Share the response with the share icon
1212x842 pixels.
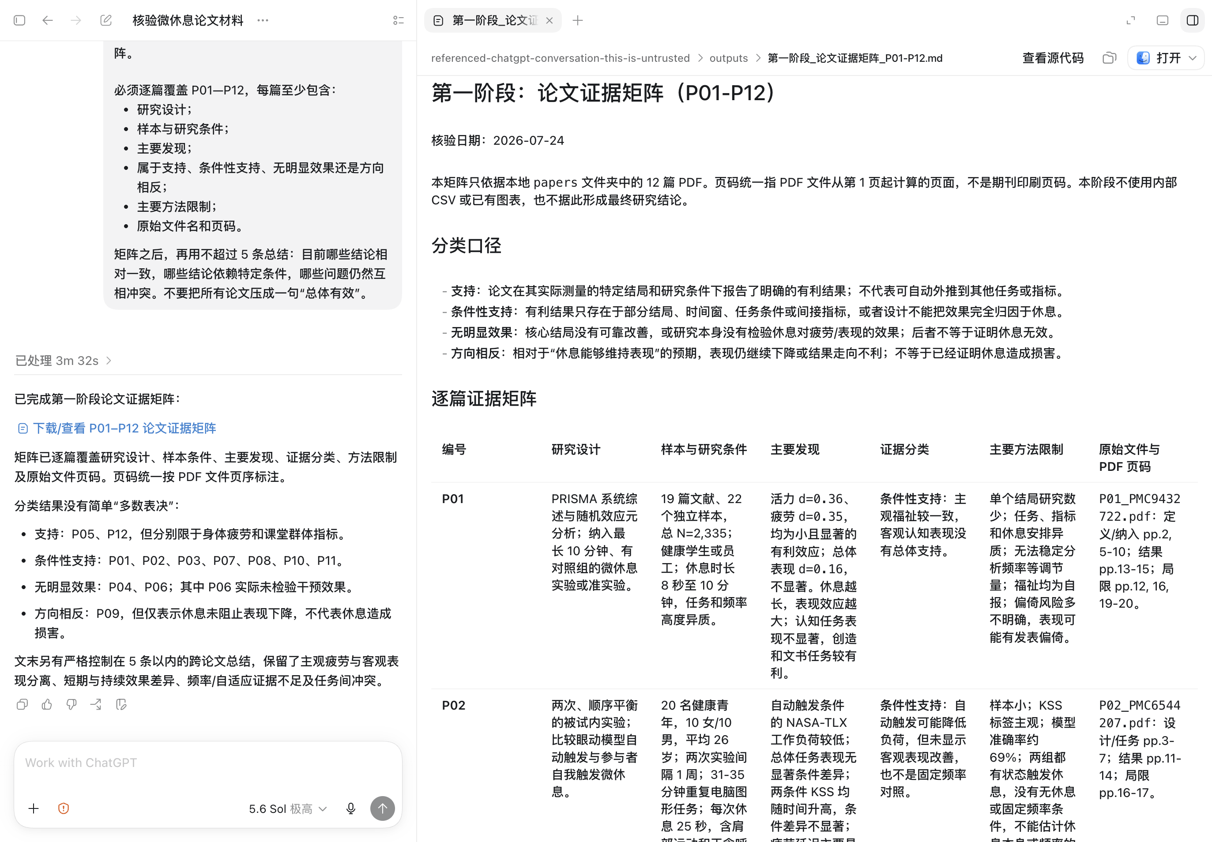click(x=96, y=704)
